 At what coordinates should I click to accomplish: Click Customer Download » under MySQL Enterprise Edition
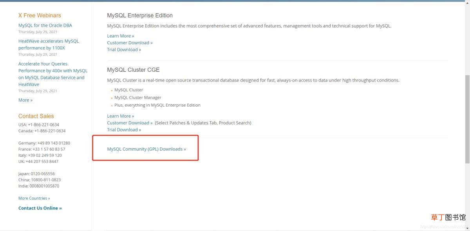pyautogui.click(x=130, y=43)
